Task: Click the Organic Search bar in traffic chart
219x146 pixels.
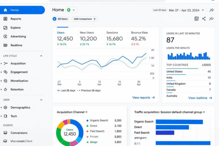Action: [179, 122]
